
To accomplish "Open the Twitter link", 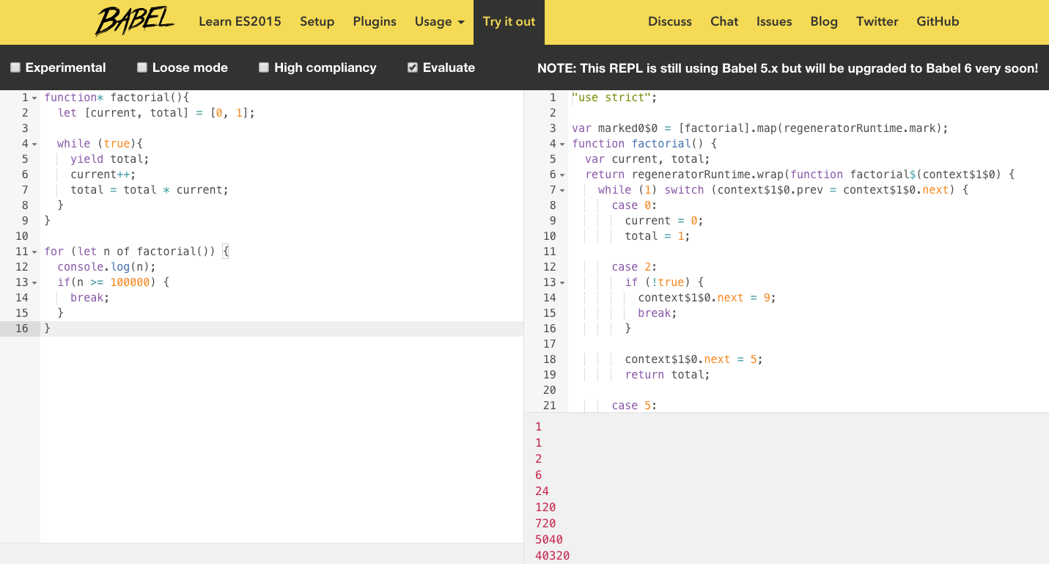I will click(x=877, y=21).
